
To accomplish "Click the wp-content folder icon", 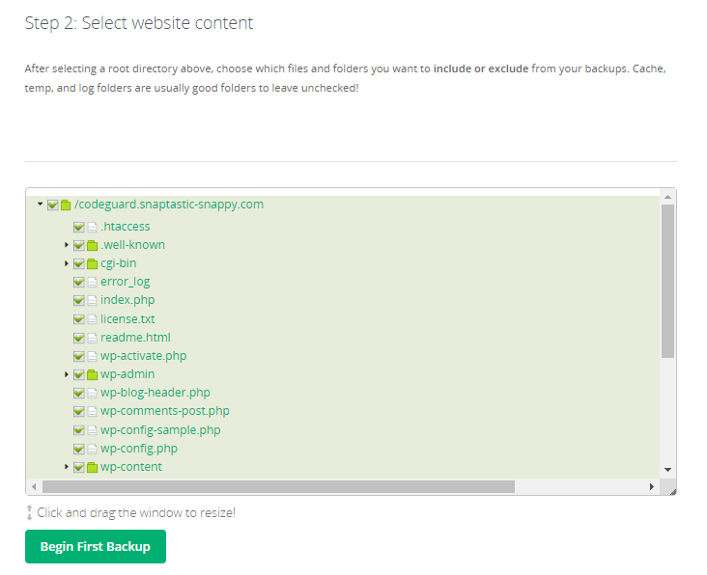I will pyautogui.click(x=93, y=467).
